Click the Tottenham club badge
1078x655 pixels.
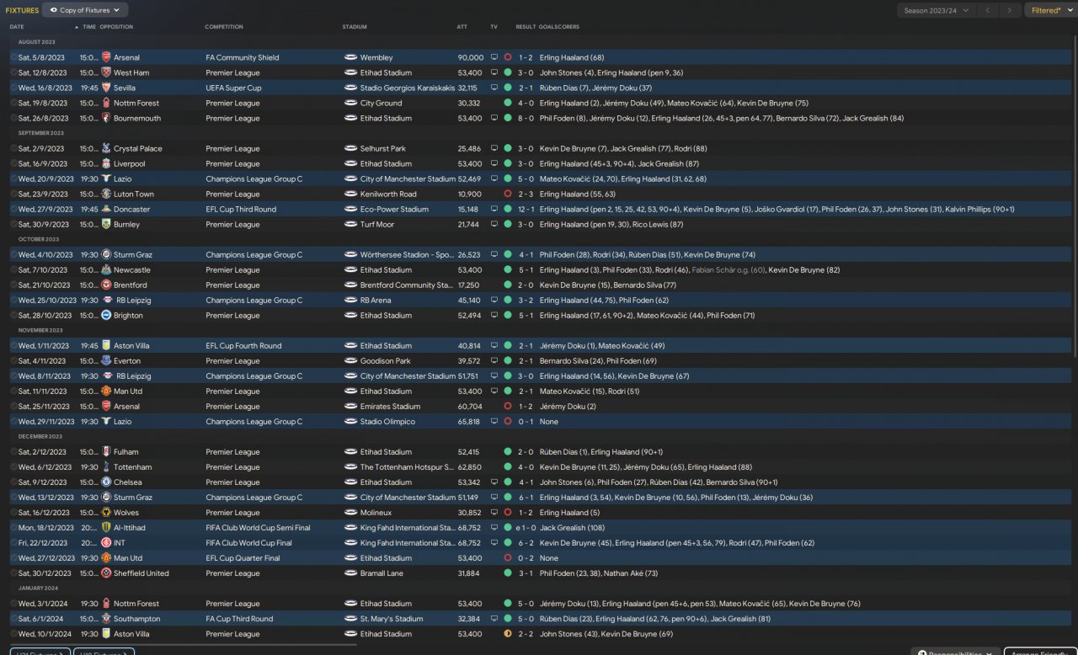(106, 466)
